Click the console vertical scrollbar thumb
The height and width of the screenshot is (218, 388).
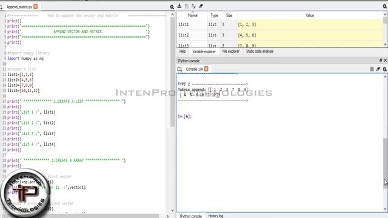coord(385,163)
